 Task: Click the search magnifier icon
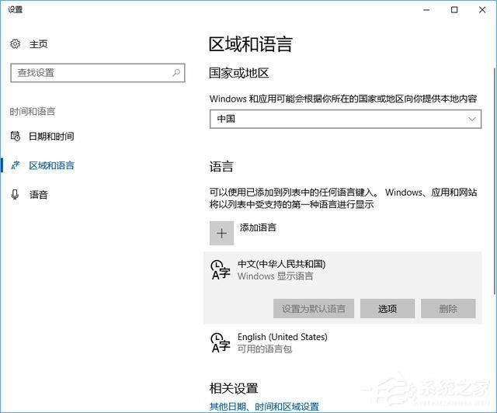tap(176, 73)
